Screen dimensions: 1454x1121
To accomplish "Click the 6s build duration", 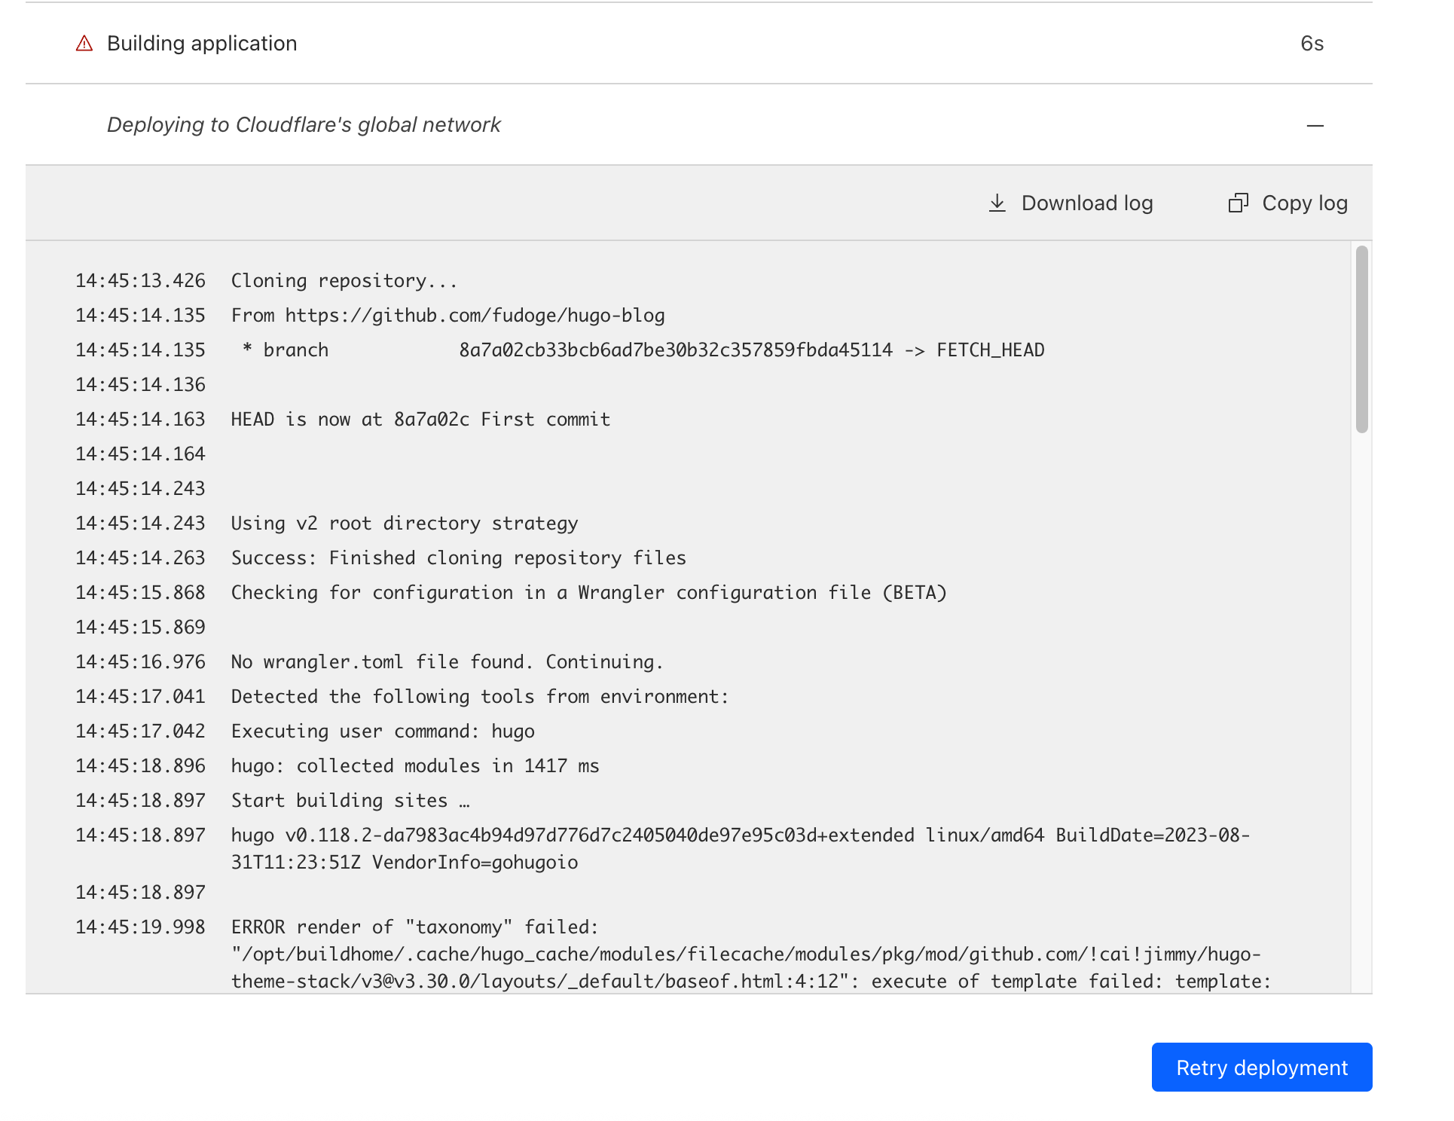I will click(x=1312, y=44).
